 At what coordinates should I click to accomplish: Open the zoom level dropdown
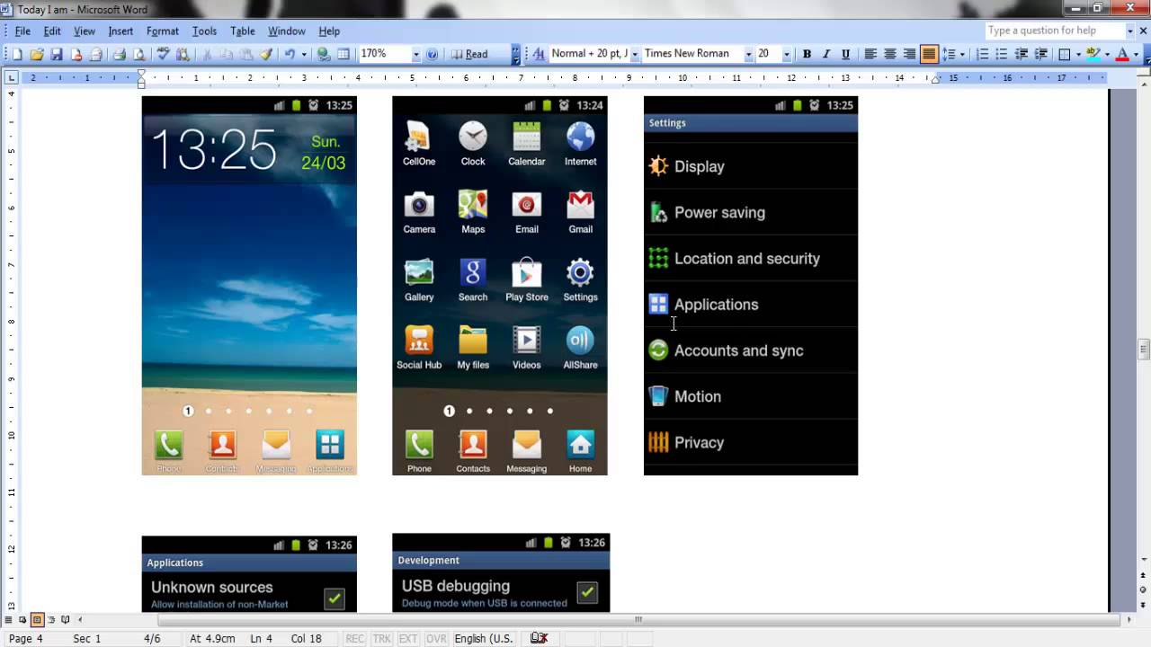tap(415, 54)
